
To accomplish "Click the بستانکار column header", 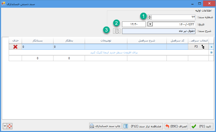I will tap(38, 40).
